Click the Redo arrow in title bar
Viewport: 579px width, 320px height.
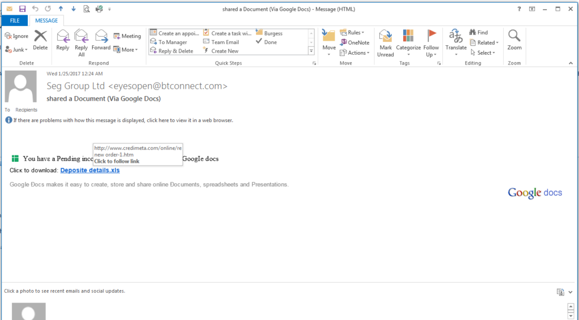pos(48,9)
